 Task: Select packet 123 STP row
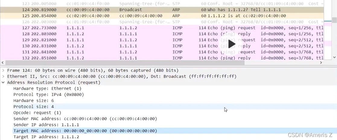(151, 4)
